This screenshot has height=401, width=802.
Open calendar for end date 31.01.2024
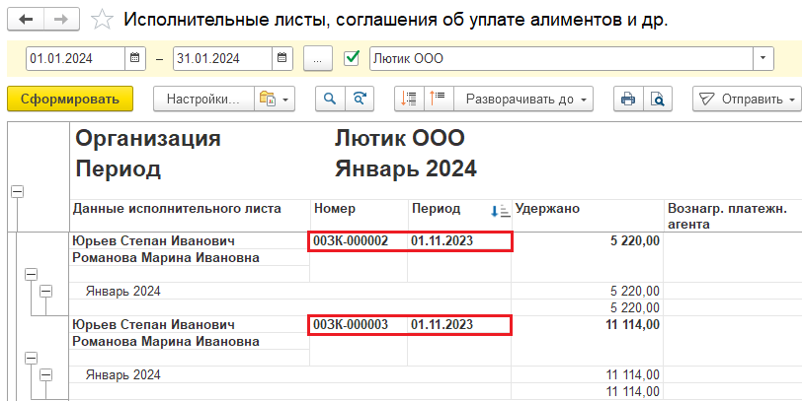282,58
